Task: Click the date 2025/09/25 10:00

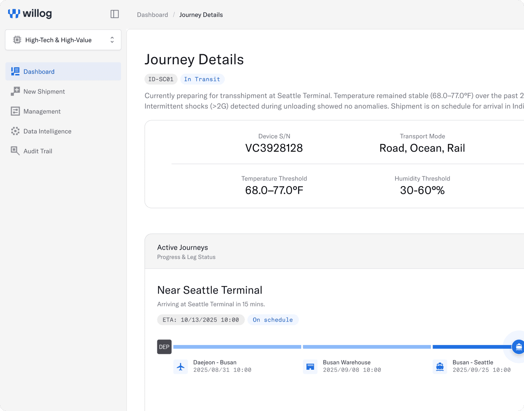Action: tap(482, 370)
